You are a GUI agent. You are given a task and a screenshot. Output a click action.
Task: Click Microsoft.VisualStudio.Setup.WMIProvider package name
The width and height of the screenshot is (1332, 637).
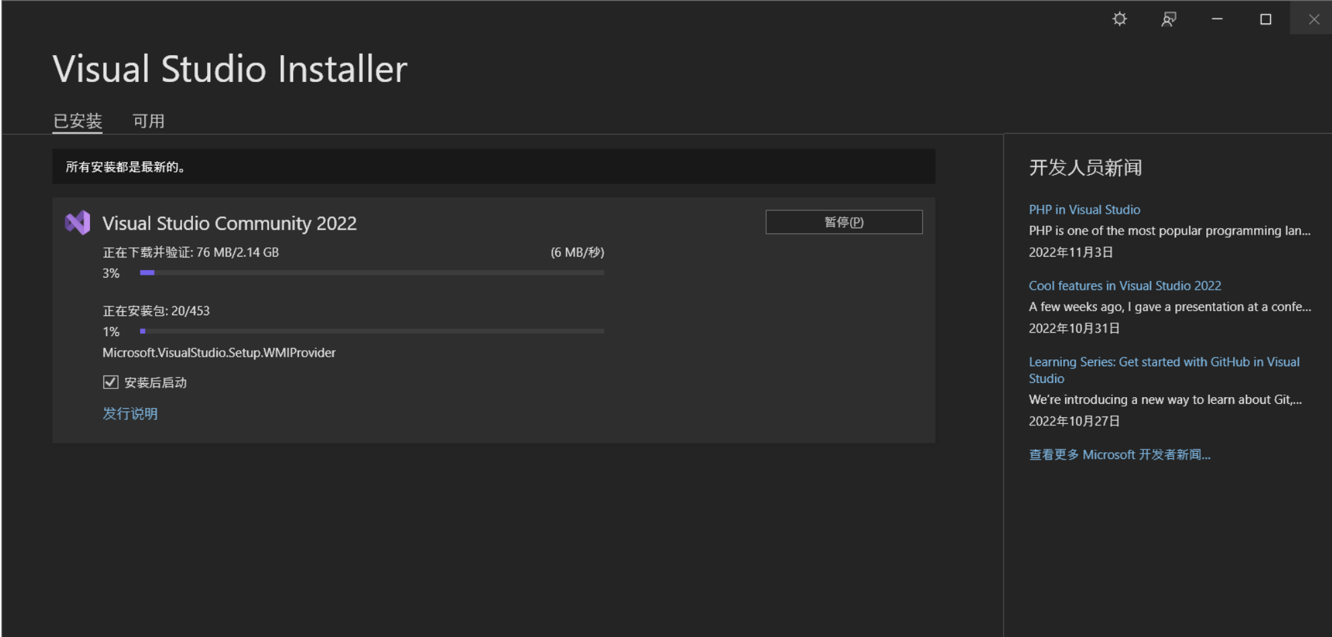coord(219,353)
